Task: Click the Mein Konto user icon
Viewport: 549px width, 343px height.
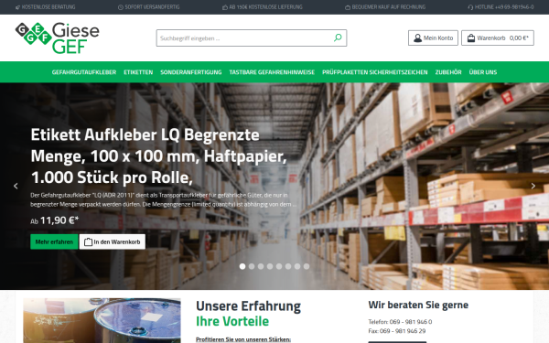Action: (x=418, y=38)
